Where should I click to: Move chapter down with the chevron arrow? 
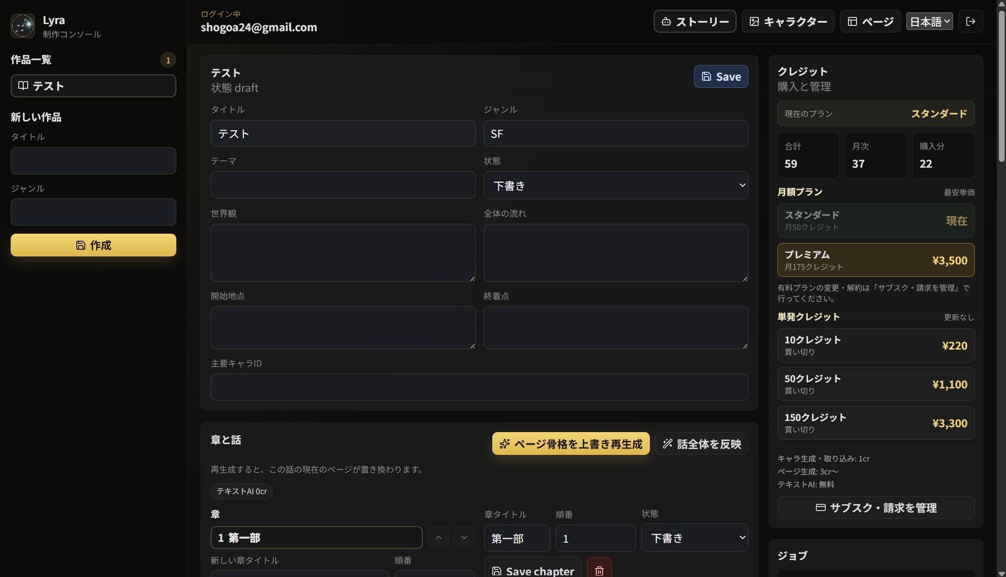pyautogui.click(x=464, y=537)
